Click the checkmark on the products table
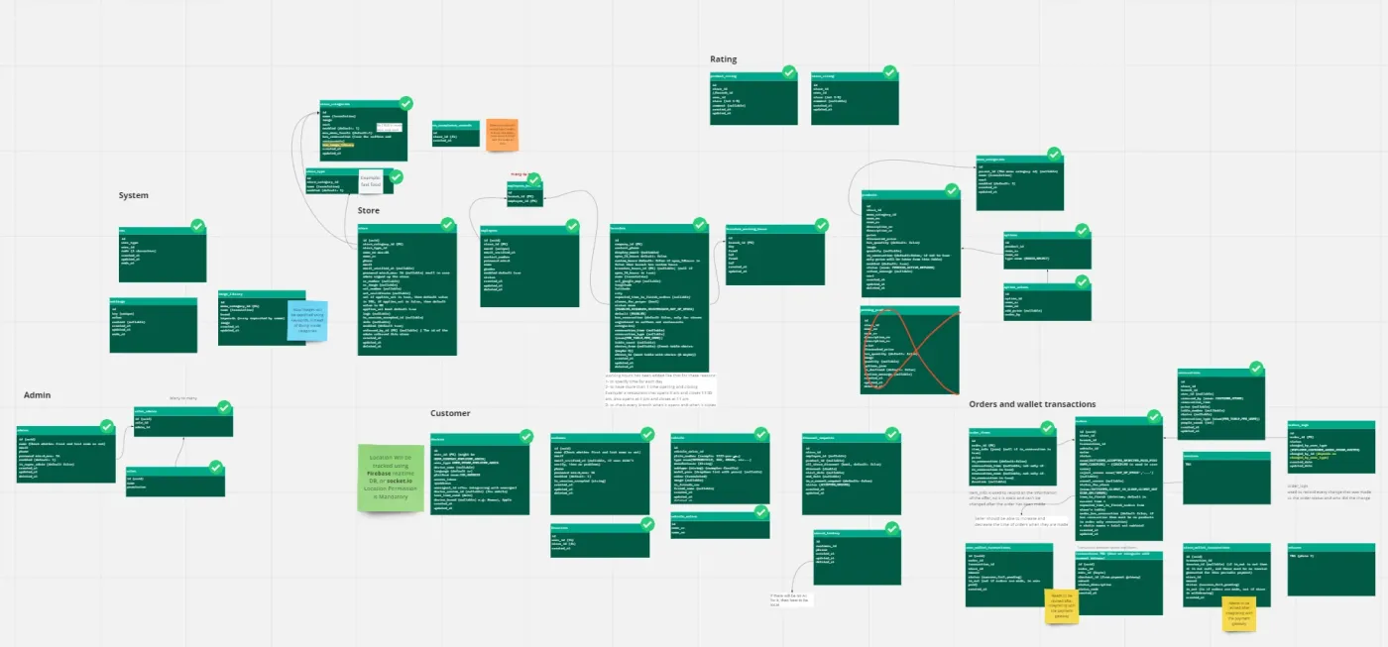This screenshot has height=647, width=1388. pyautogui.click(x=952, y=190)
